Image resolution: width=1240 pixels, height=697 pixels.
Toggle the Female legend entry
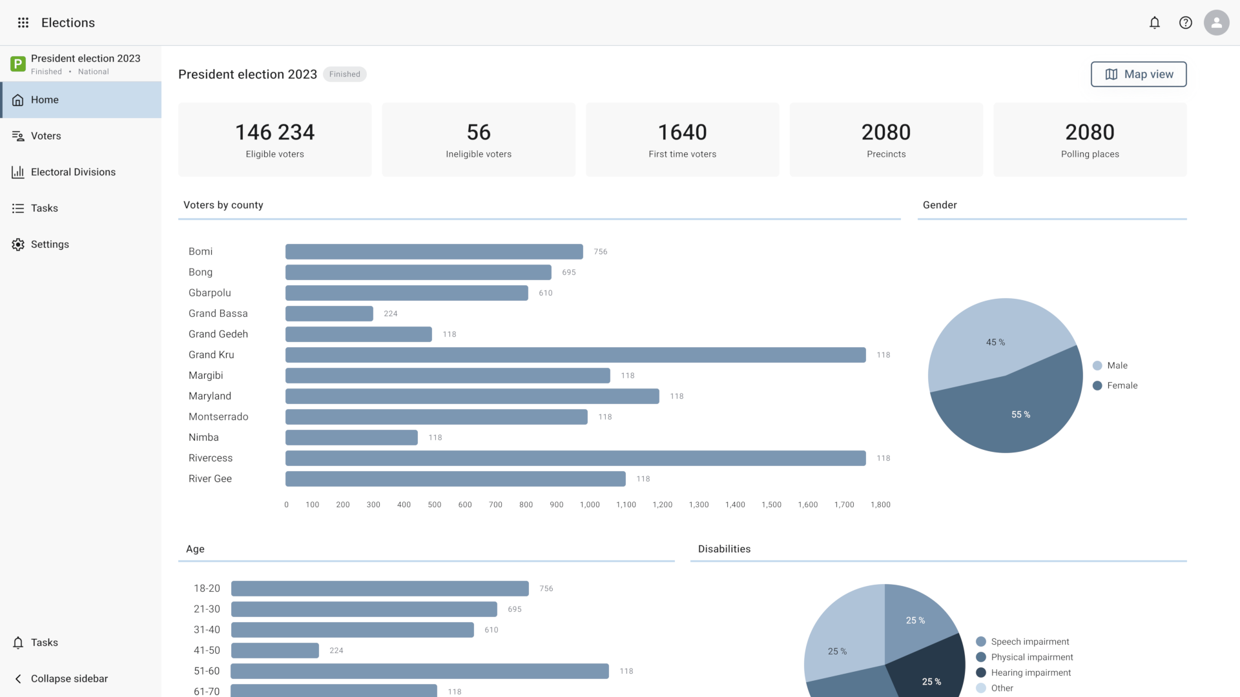(1122, 386)
